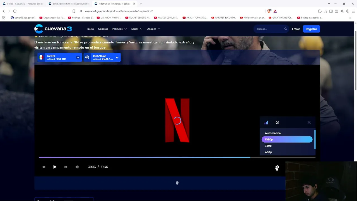Reload the current page
The image size is (357, 201).
(15, 11)
